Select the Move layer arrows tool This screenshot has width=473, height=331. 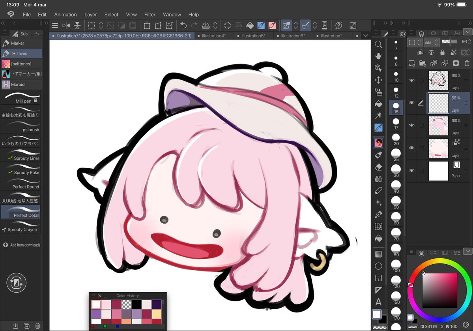(378, 80)
